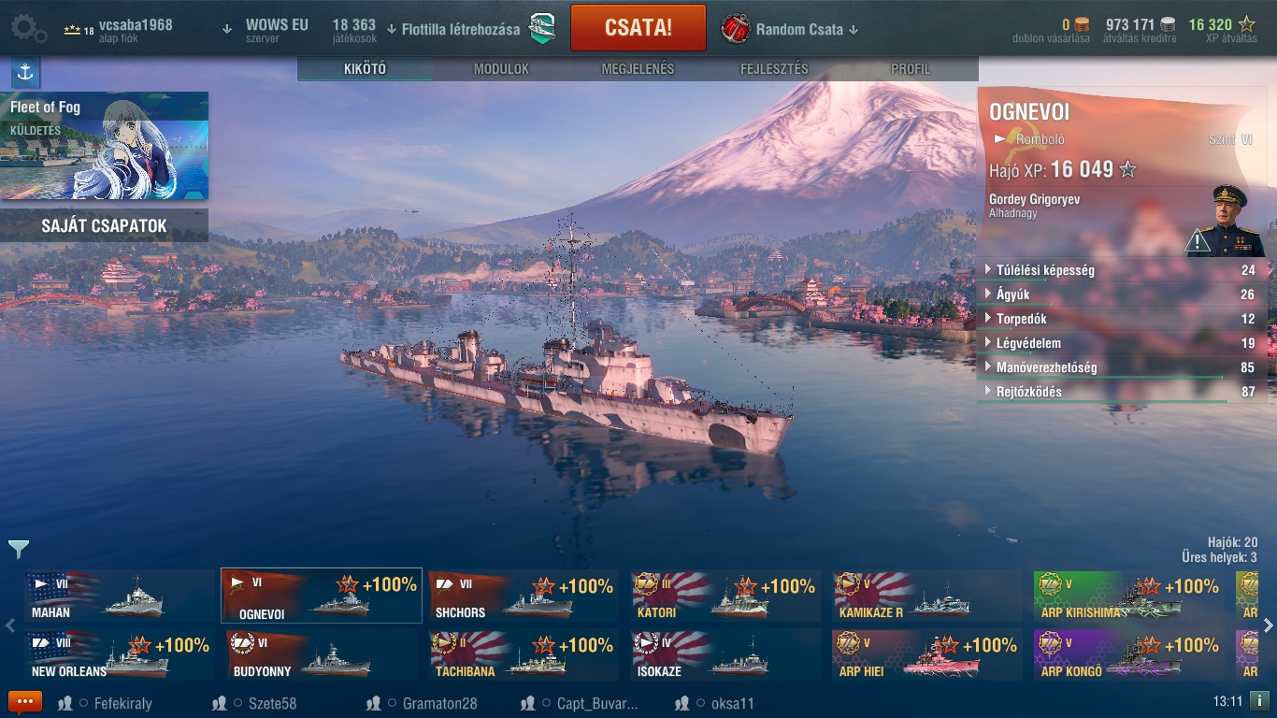Open the FEJLESZTÉS tab
Screen dimensions: 1277x718
tap(774, 69)
